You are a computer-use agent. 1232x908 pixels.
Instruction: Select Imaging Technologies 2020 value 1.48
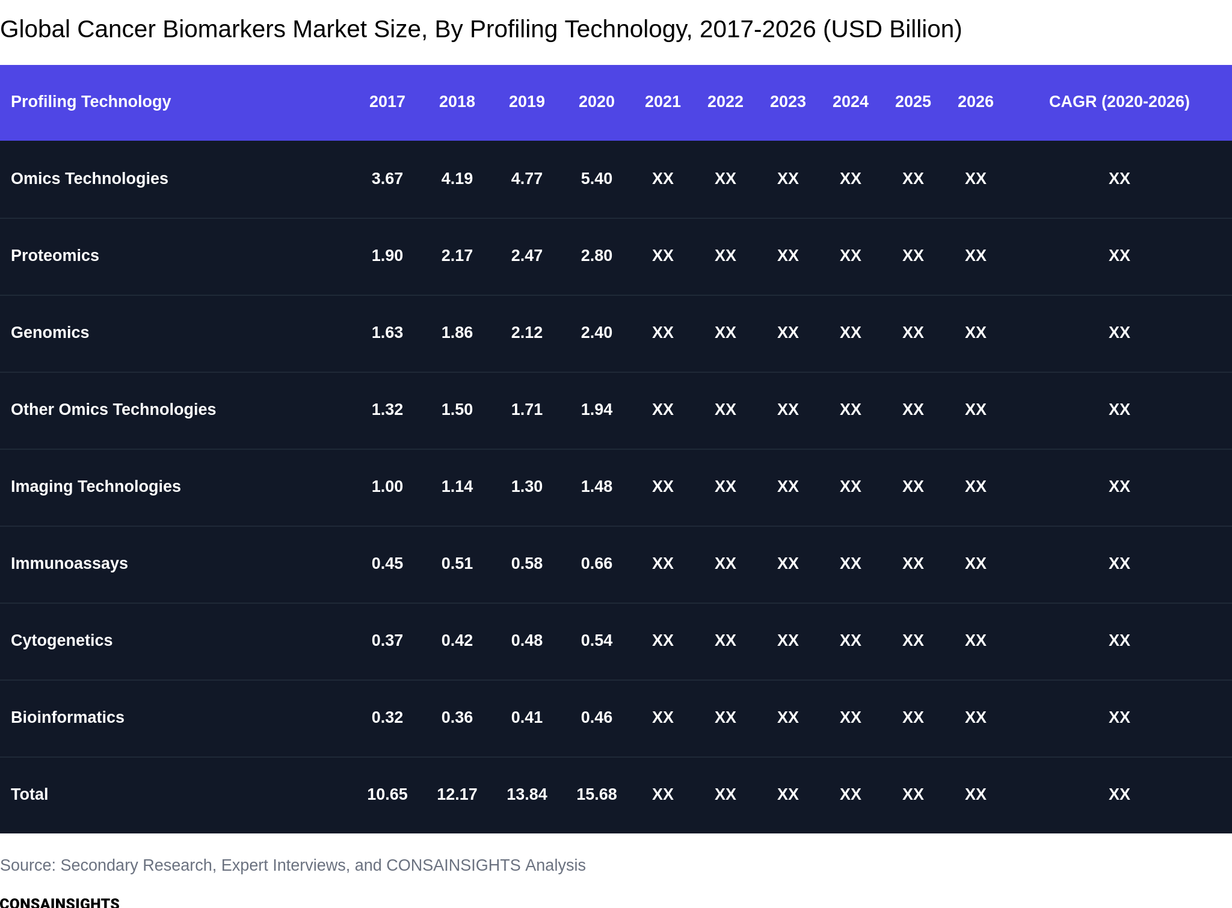click(x=597, y=486)
